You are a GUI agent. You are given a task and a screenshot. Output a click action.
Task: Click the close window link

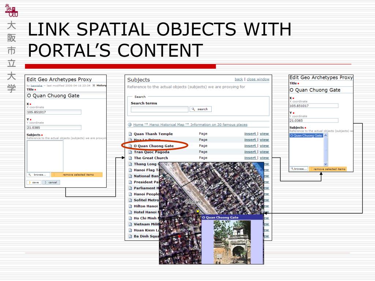click(x=258, y=79)
